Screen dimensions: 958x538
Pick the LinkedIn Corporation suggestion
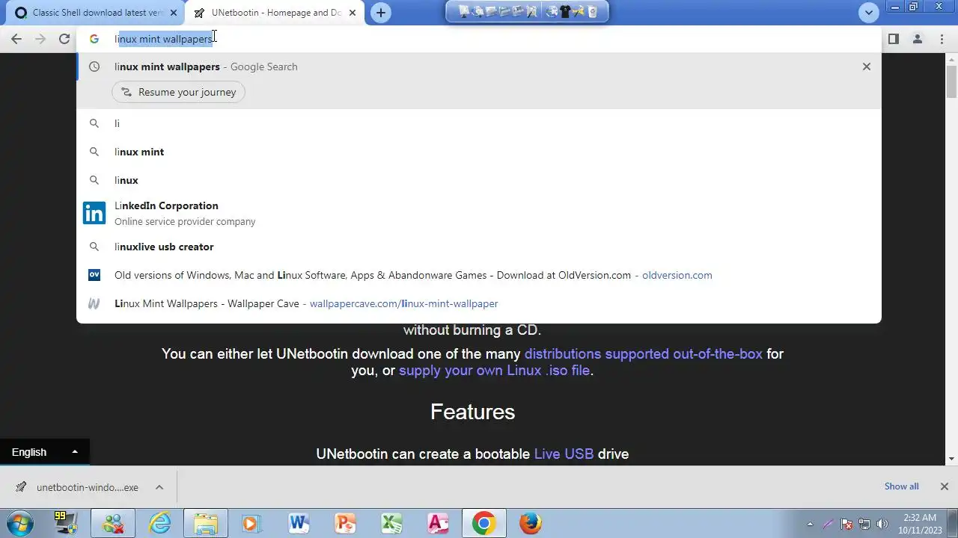pos(479,213)
